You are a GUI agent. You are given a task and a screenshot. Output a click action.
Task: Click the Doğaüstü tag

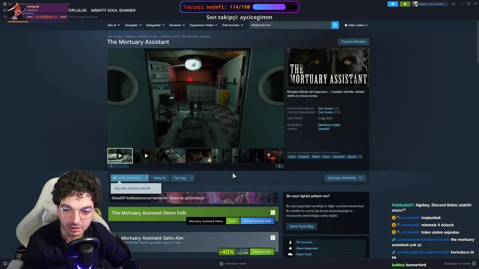tap(303, 157)
